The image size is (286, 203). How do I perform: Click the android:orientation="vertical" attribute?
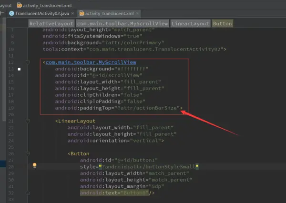click(114, 141)
